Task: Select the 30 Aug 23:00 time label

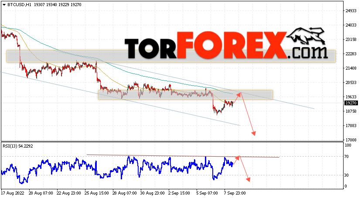Action: tap(153, 193)
